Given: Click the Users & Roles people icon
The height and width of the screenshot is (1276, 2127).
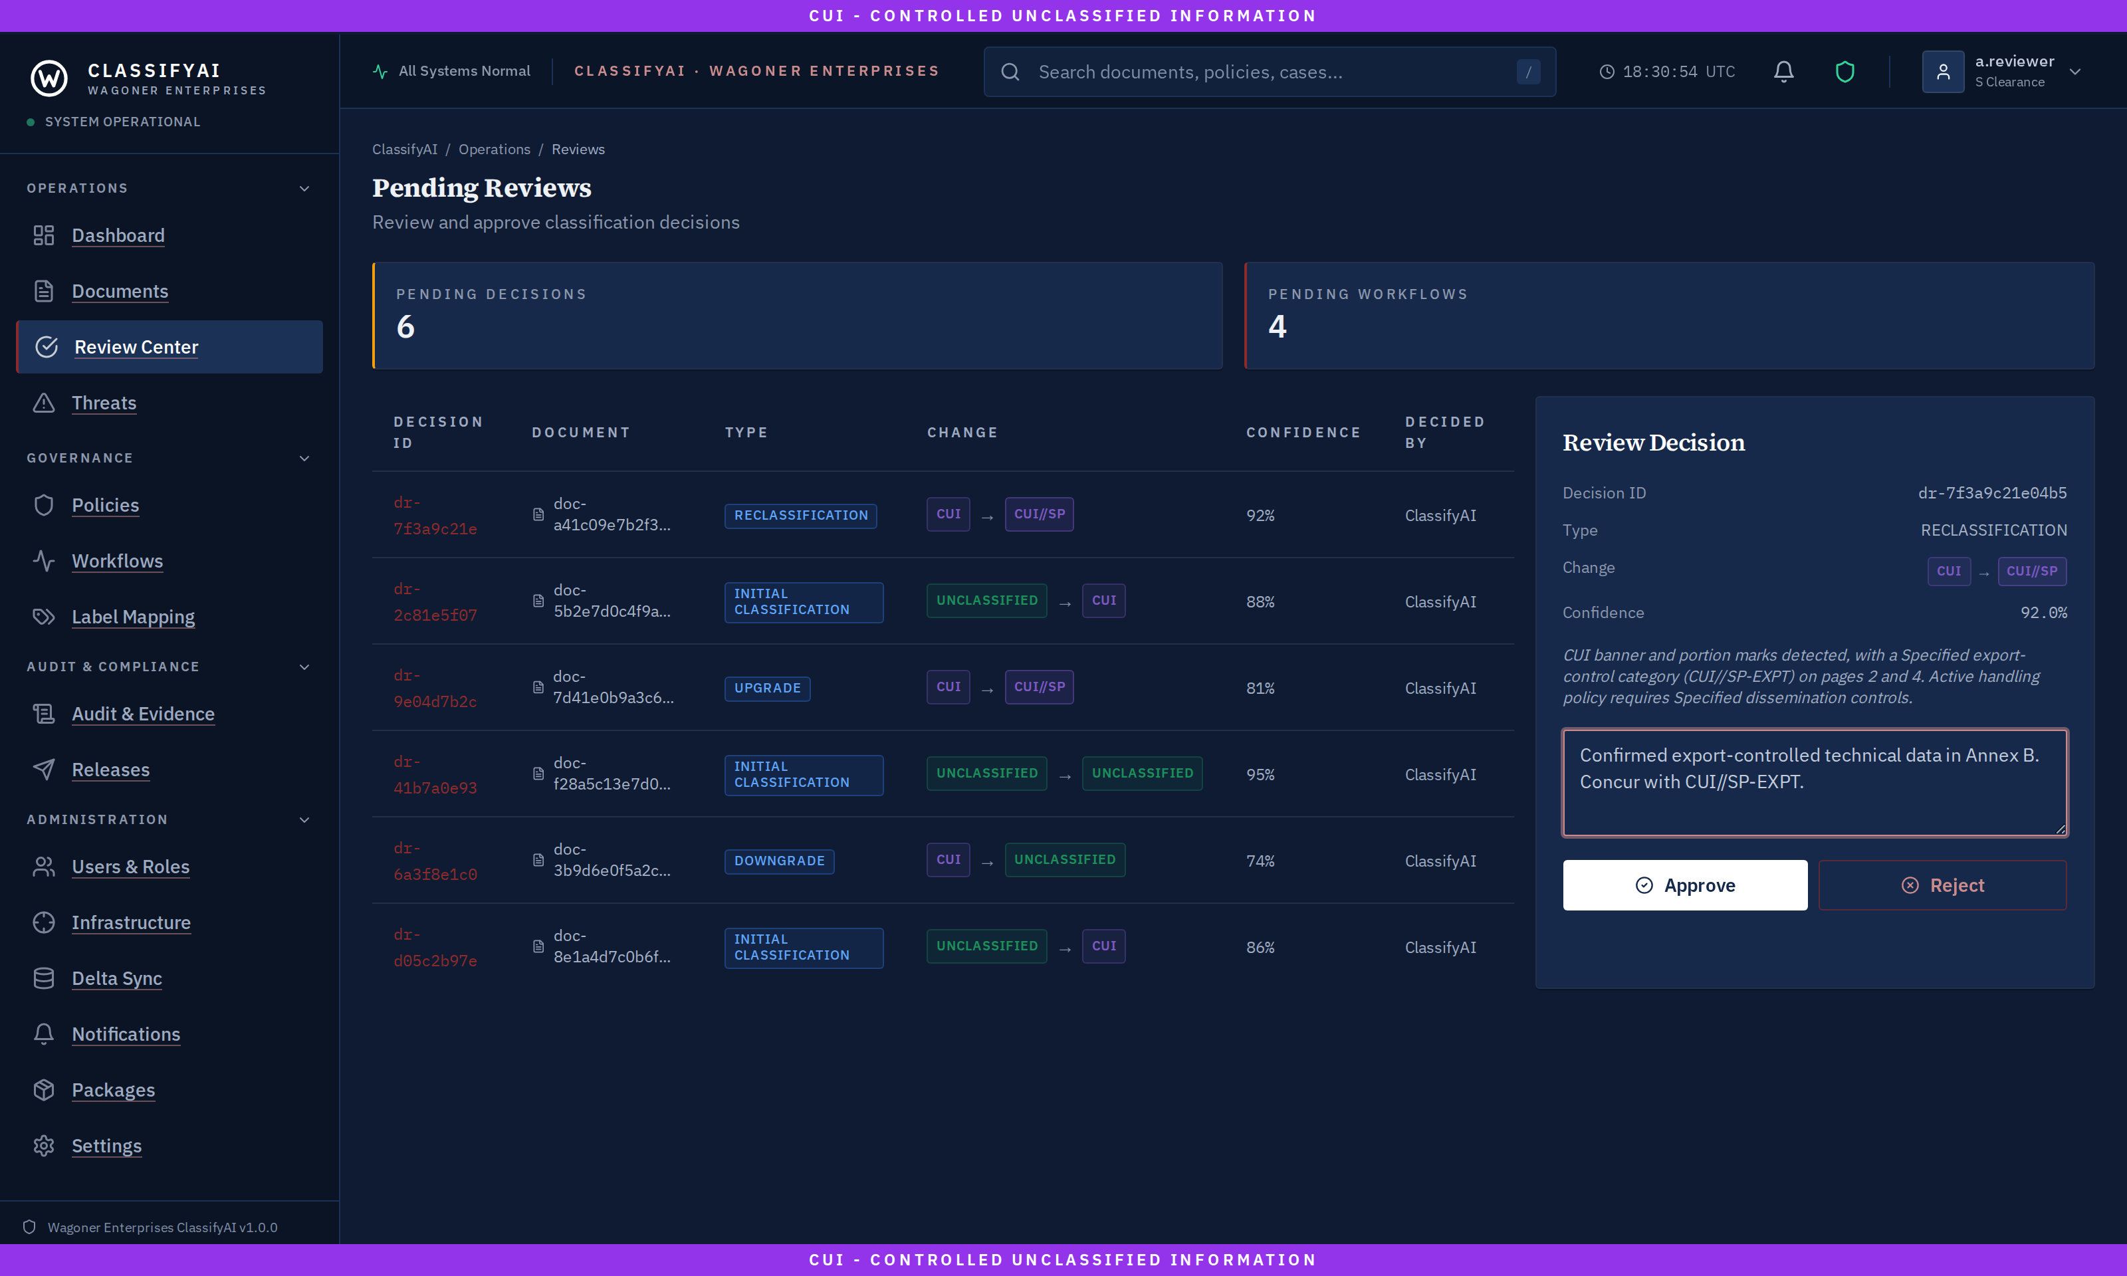Looking at the screenshot, I should tap(44, 867).
